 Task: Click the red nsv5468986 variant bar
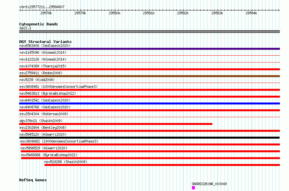pos(151,158)
